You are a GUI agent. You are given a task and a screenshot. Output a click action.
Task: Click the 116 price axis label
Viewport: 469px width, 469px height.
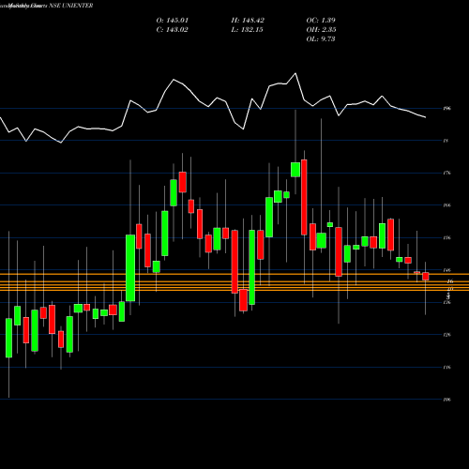(447, 368)
